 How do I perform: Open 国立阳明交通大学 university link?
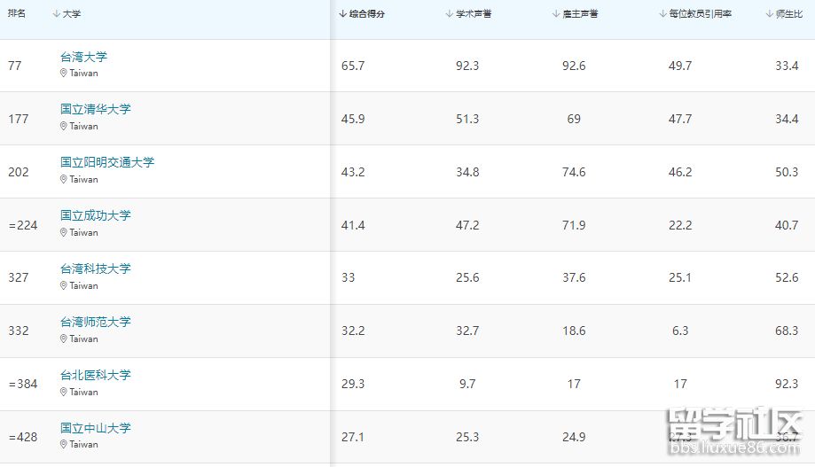(x=107, y=162)
